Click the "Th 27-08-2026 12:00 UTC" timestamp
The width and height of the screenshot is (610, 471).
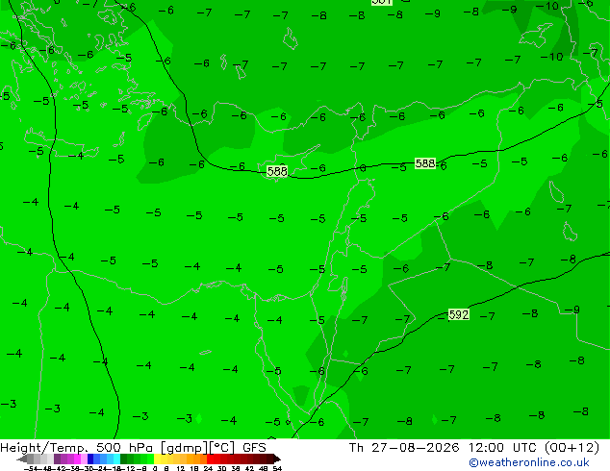445,448
